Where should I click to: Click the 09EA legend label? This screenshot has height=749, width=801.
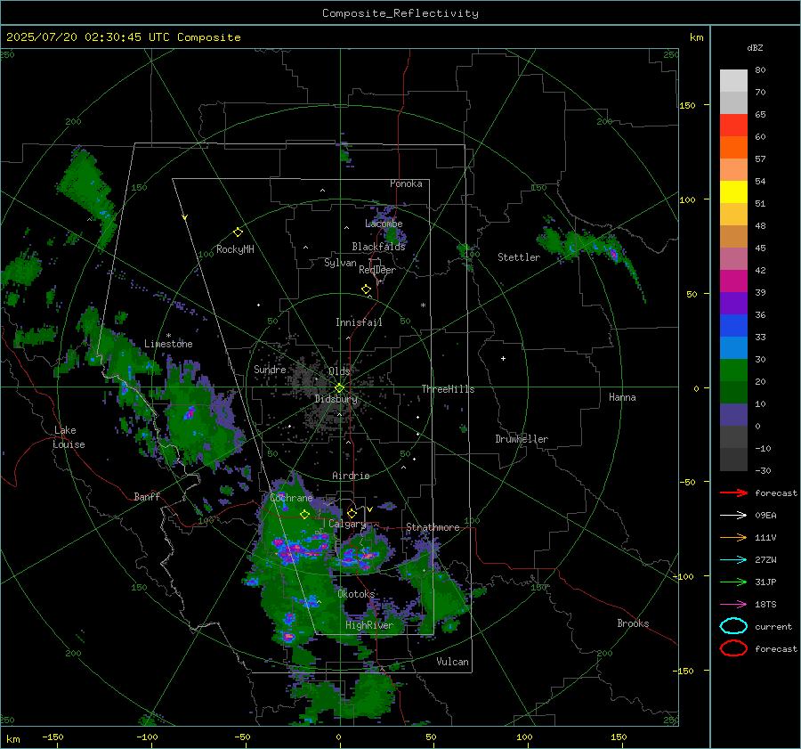765,516
